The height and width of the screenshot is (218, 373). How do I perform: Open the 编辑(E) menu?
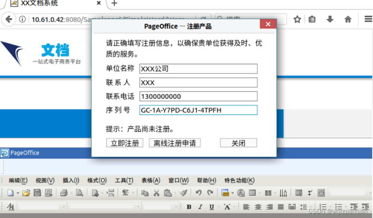(18, 180)
